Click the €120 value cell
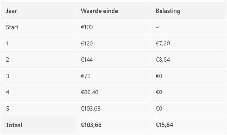Viewport: 227px width, 135px height. pos(87,43)
